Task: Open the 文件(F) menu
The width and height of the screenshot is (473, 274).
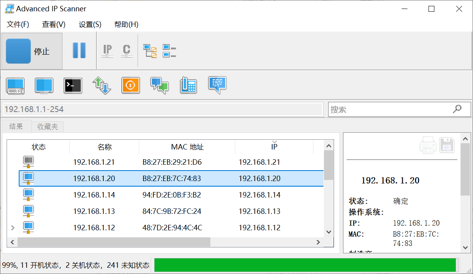Action: [x=18, y=25]
